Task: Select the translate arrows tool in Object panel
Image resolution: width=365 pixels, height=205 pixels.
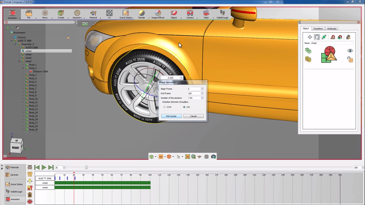Action: point(310,37)
